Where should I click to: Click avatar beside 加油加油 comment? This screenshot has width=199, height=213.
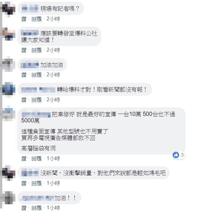pos(8,64)
